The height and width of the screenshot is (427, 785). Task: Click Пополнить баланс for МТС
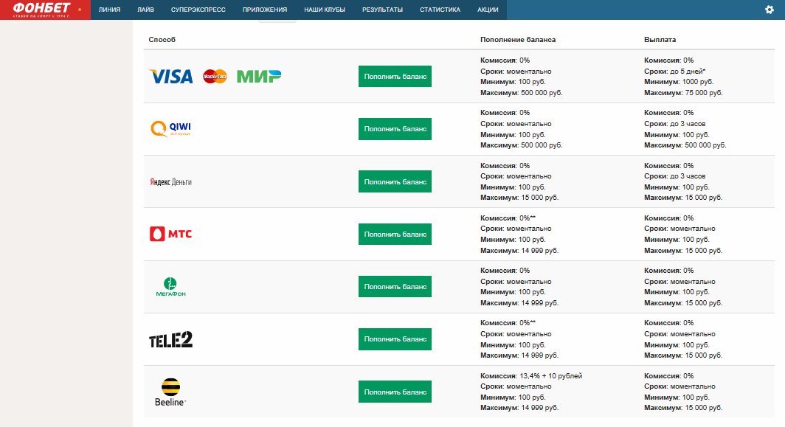(395, 235)
